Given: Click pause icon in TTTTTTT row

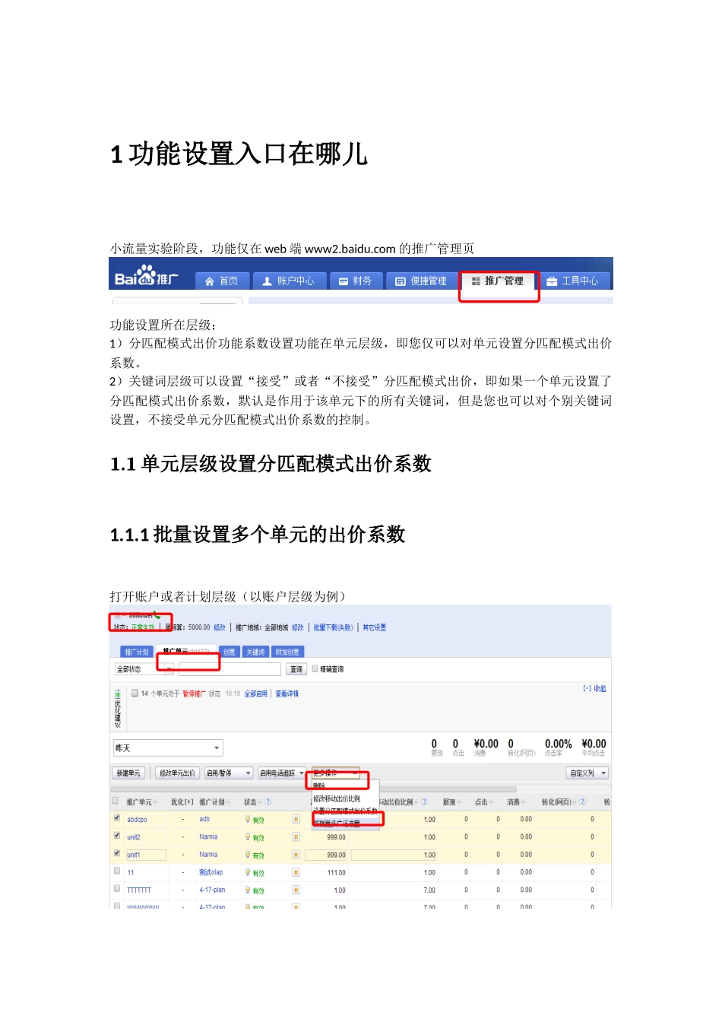Looking at the screenshot, I should click(x=296, y=890).
